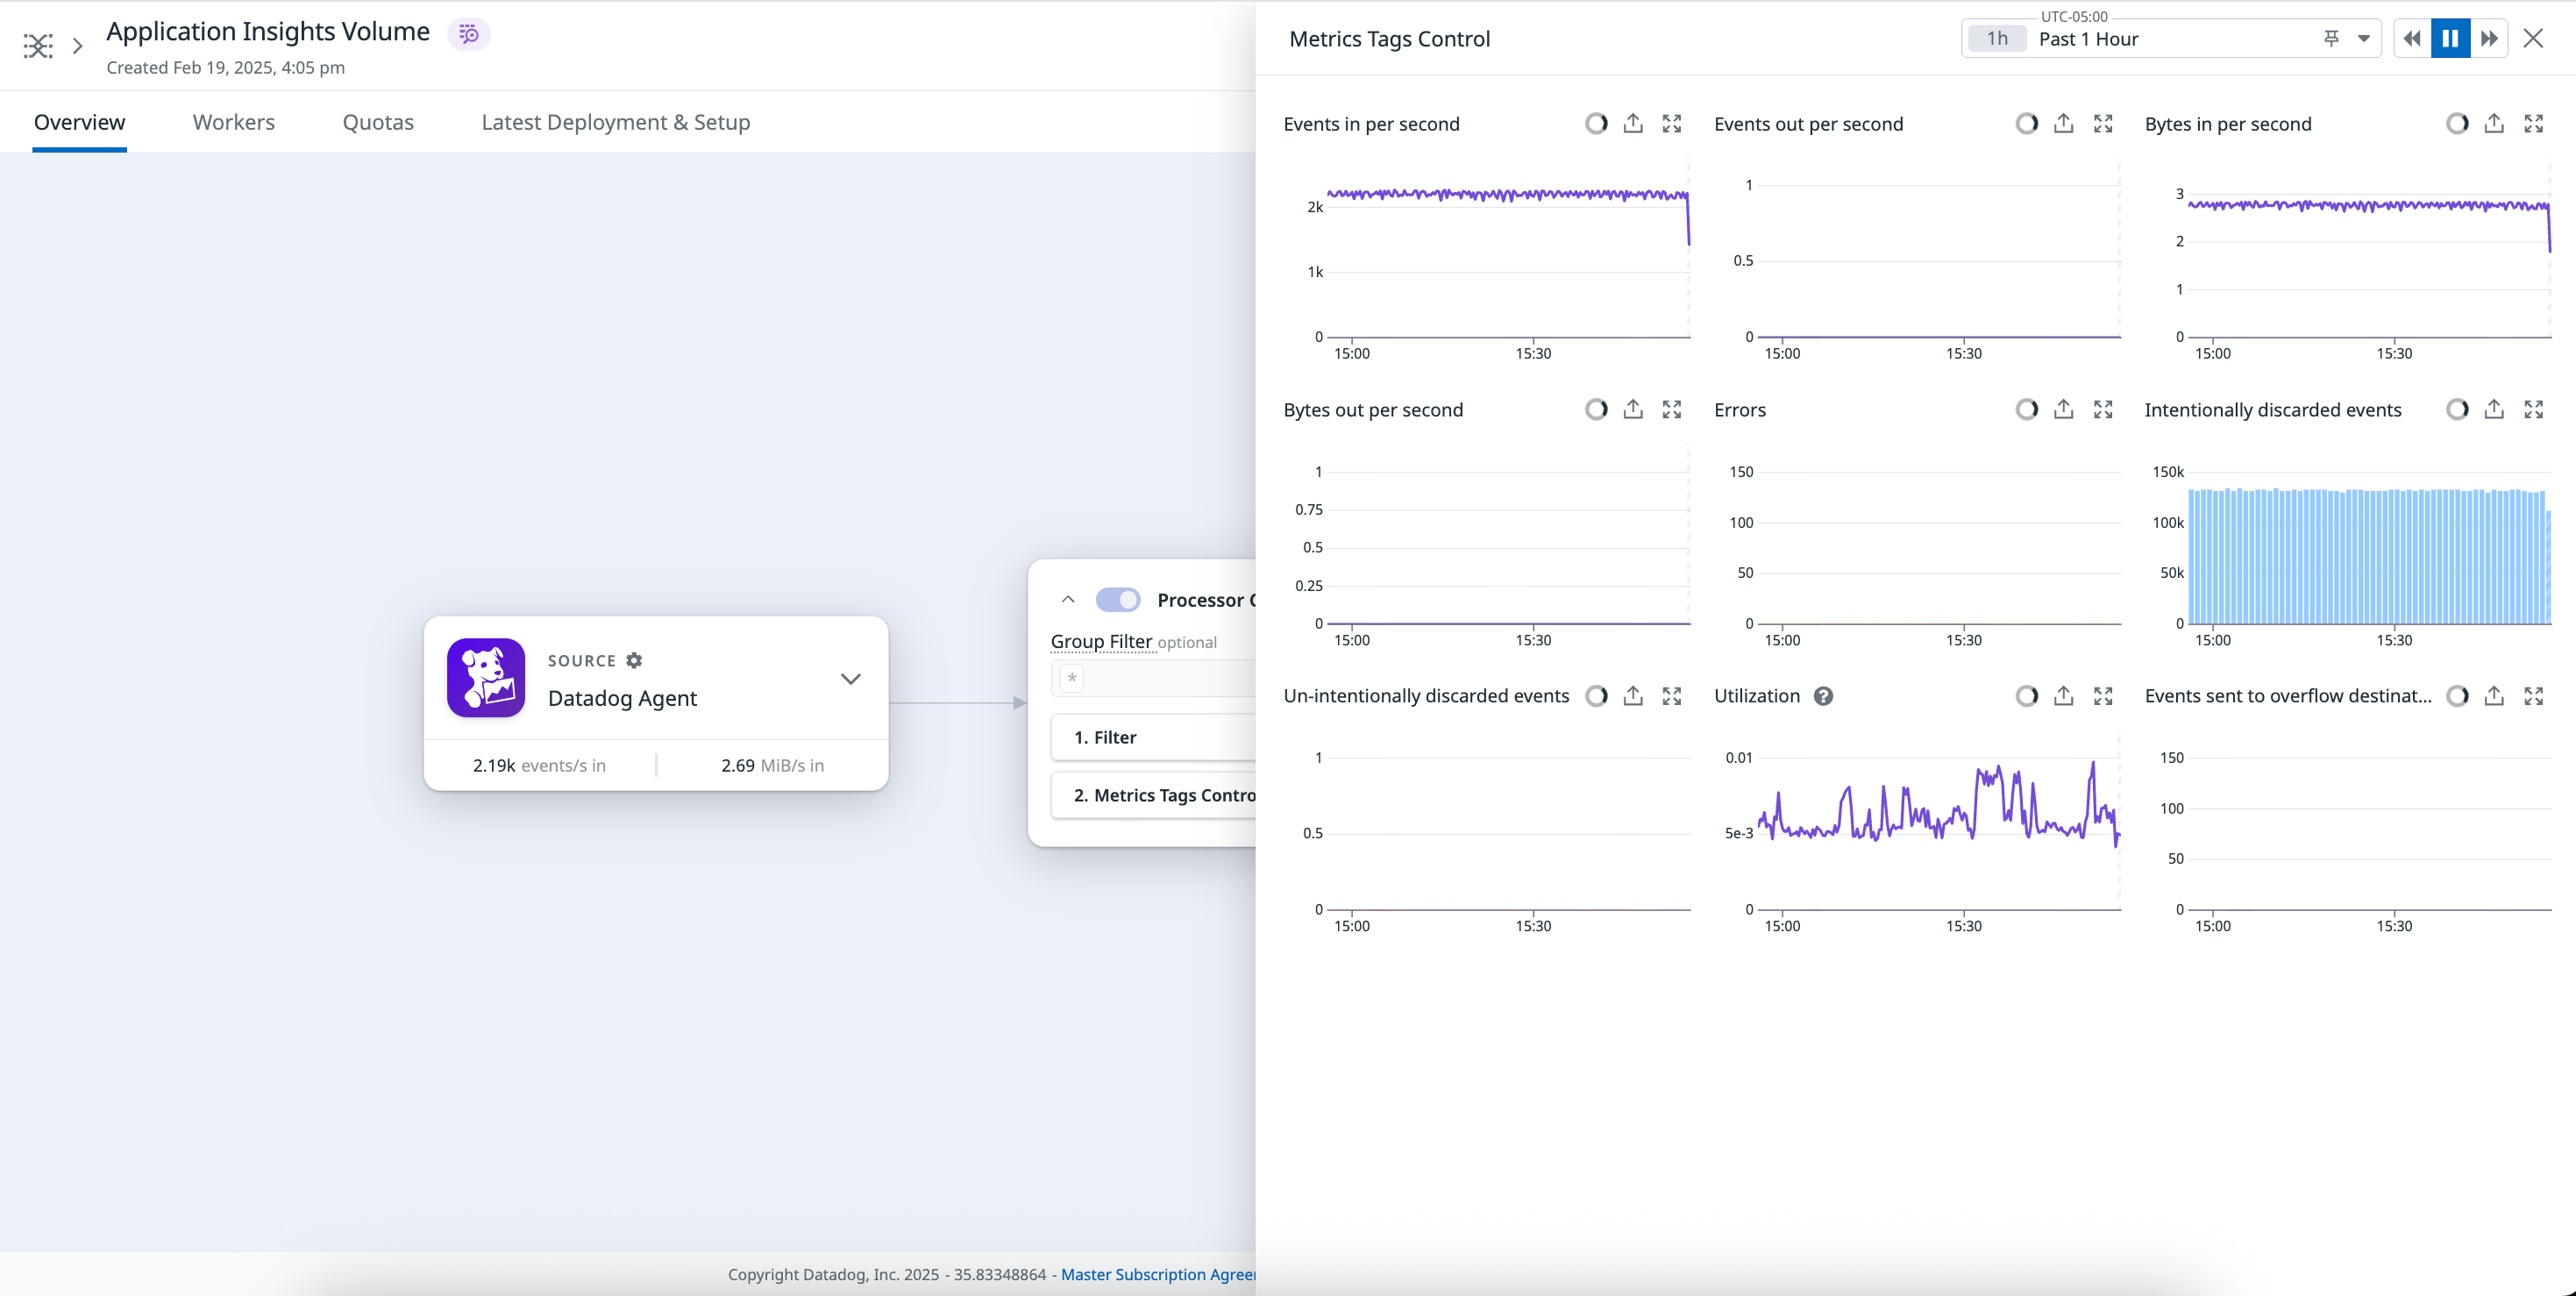Open the Datadog Agent source settings gear
Viewport: 2576px width, 1296px height.
(634, 660)
